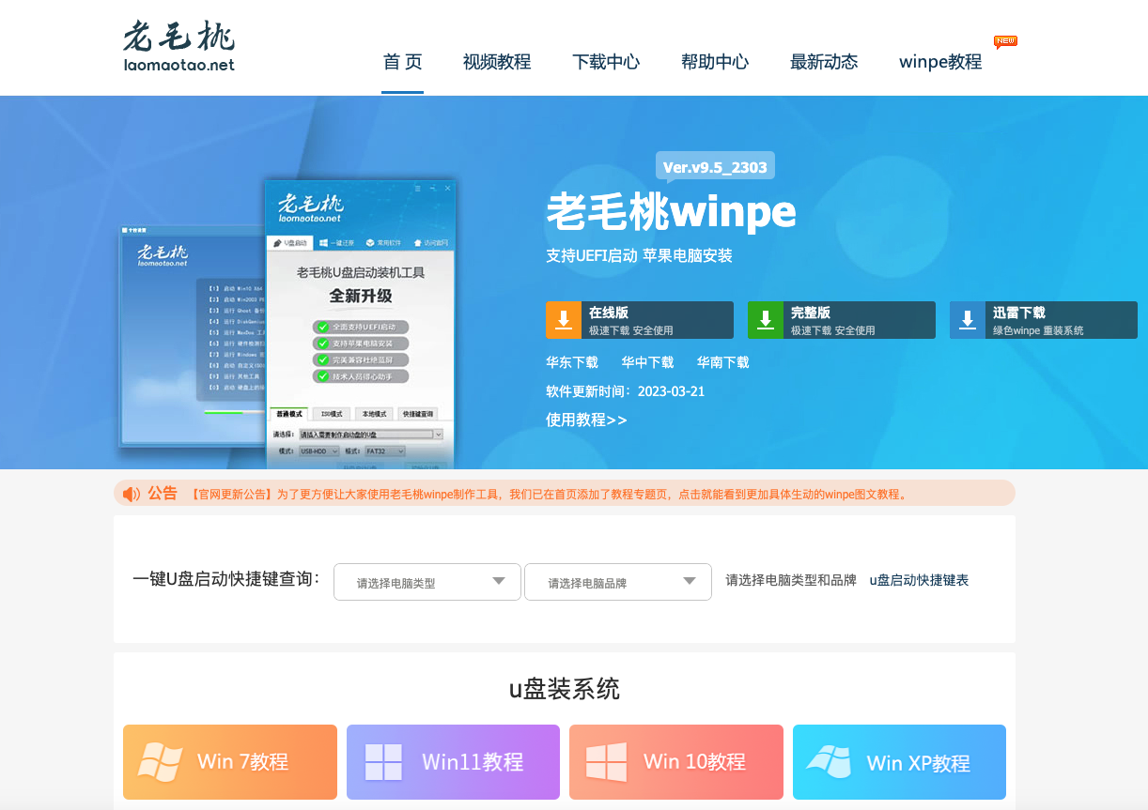Viewport: 1148px width, 810px height.
Task: Click the blue Xunlei download icon
Action: (x=968, y=320)
